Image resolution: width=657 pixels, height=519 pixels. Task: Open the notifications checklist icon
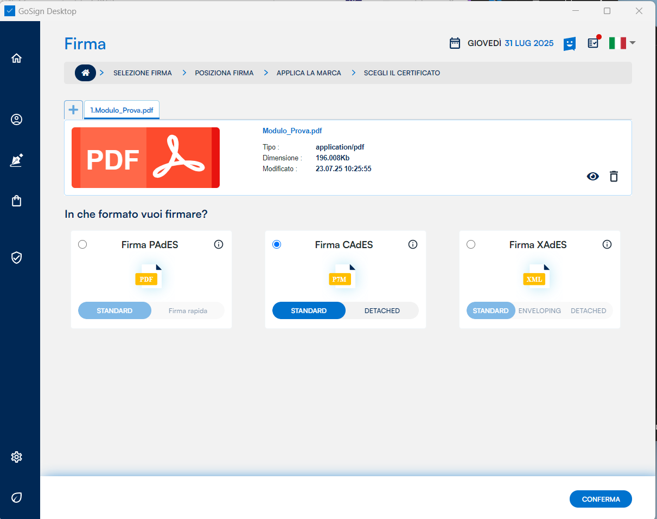593,43
